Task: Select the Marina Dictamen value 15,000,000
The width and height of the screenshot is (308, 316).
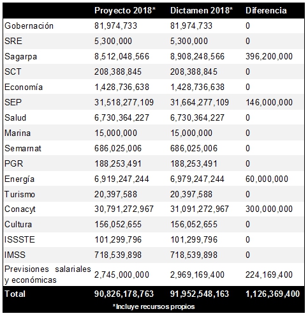Action: click(x=191, y=133)
